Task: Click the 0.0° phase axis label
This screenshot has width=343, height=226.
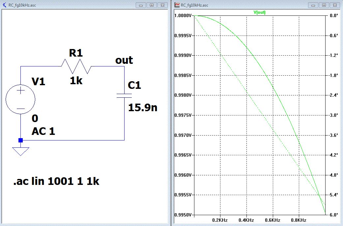Action: click(334, 15)
